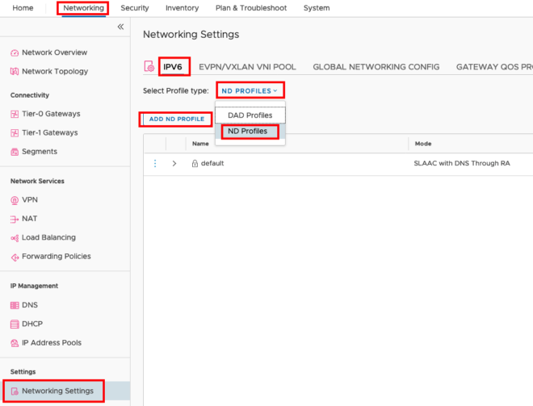
Task: Select ND Profiles option in dropdown
Action: coord(247,131)
